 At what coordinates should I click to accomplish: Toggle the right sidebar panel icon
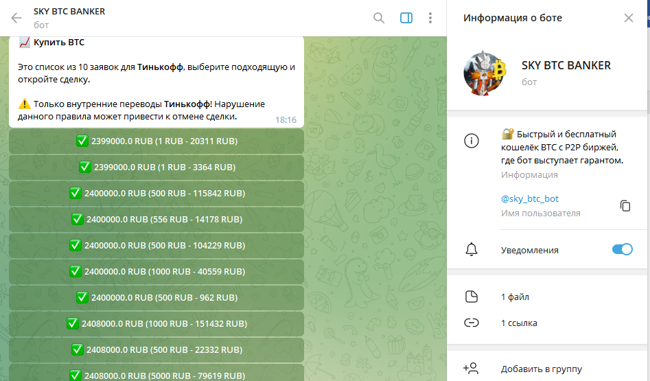tap(406, 18)
